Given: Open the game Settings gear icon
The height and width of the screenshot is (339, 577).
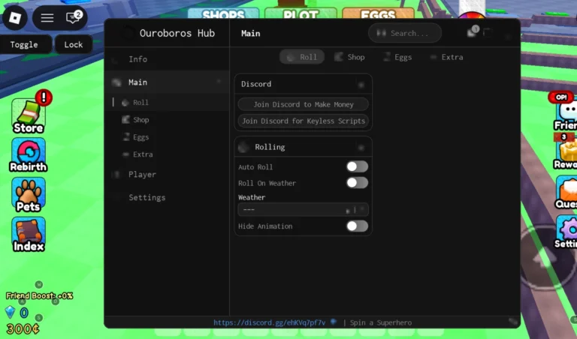Looking at the screenshot, I should pyautogui.click(x=566, y=232).
